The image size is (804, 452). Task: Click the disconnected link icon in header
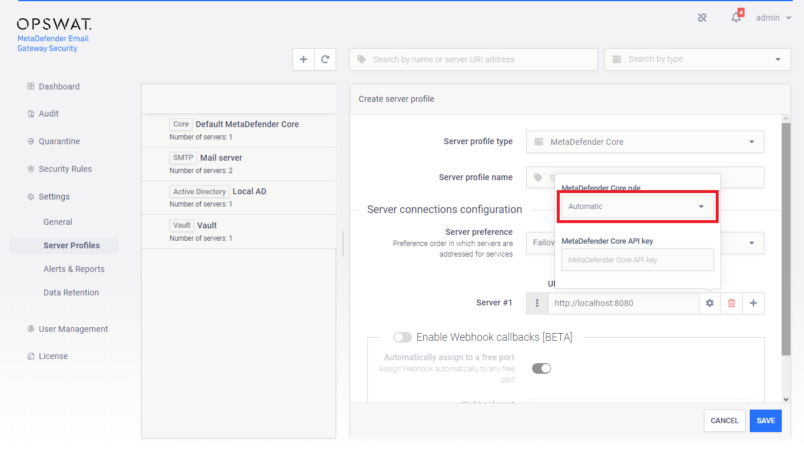(x=702, y=18)
